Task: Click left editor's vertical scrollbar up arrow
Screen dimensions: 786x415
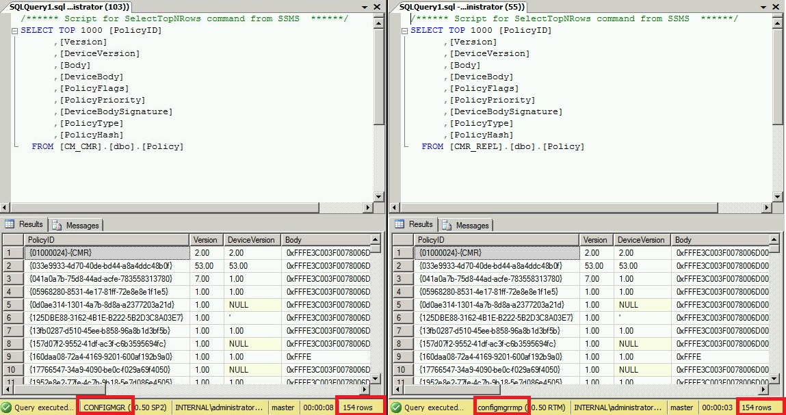Action: tap(379, 18)
